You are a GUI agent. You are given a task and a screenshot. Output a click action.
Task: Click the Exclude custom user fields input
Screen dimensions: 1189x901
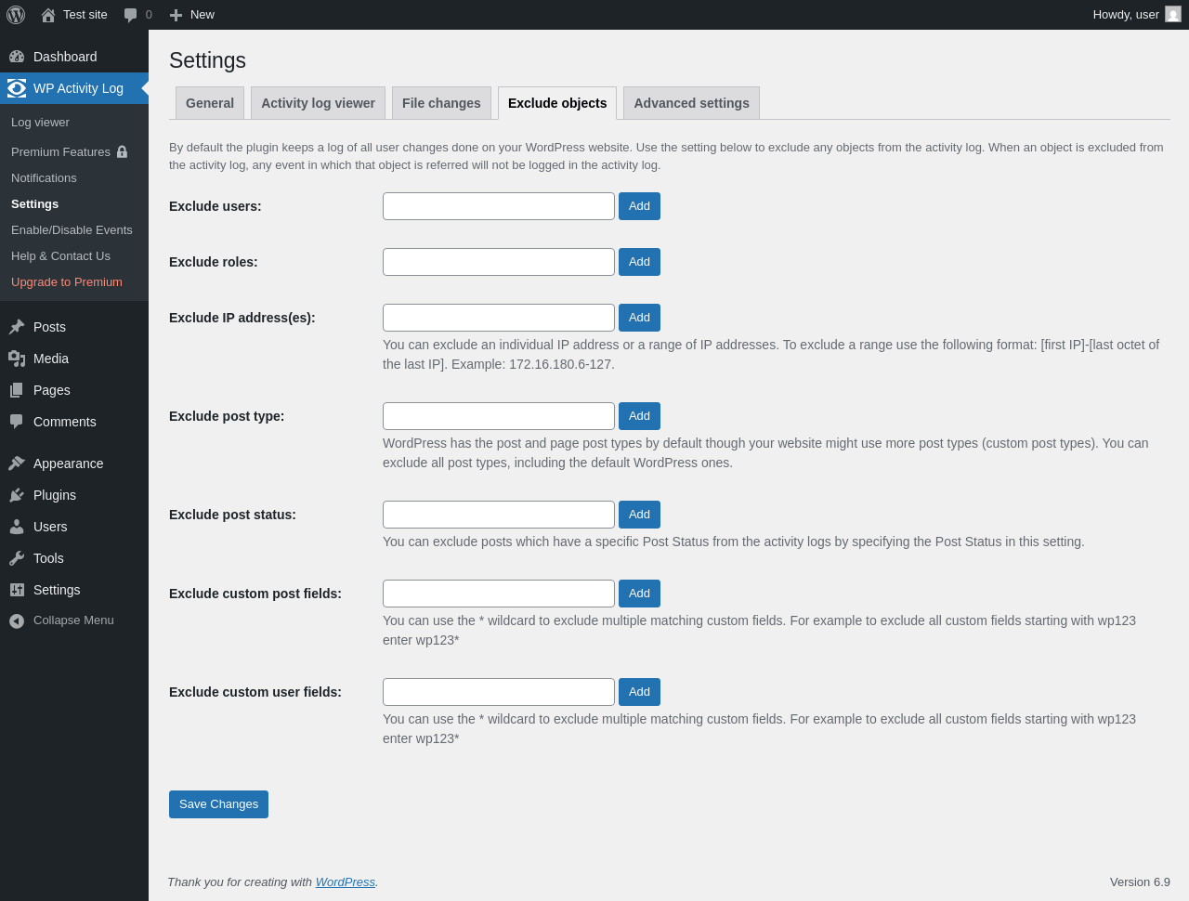click(499, 692)
